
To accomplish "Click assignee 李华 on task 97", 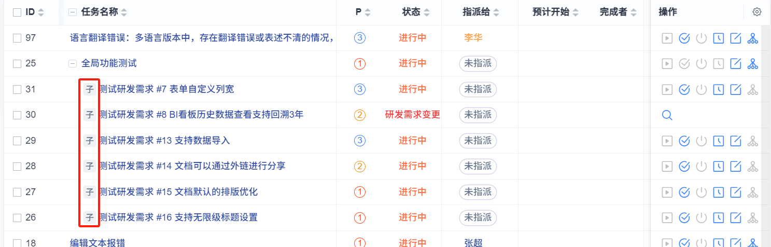I will click(473, 38).
